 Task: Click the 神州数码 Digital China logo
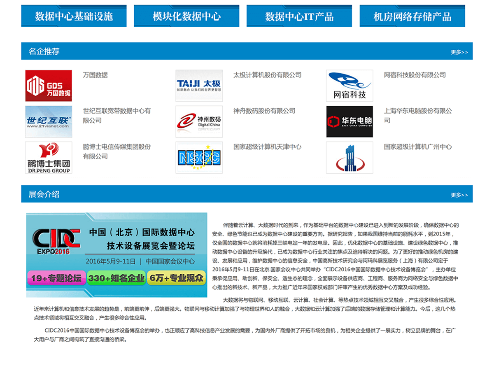[199, 121]
